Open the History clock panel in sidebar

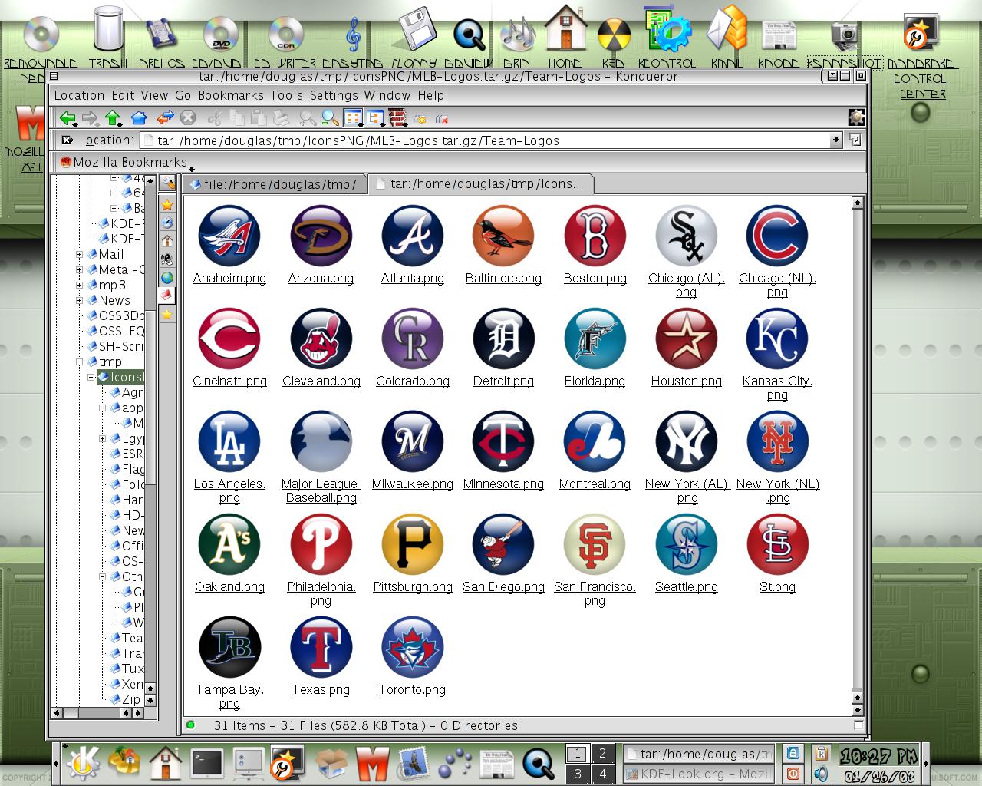point(166,223)
